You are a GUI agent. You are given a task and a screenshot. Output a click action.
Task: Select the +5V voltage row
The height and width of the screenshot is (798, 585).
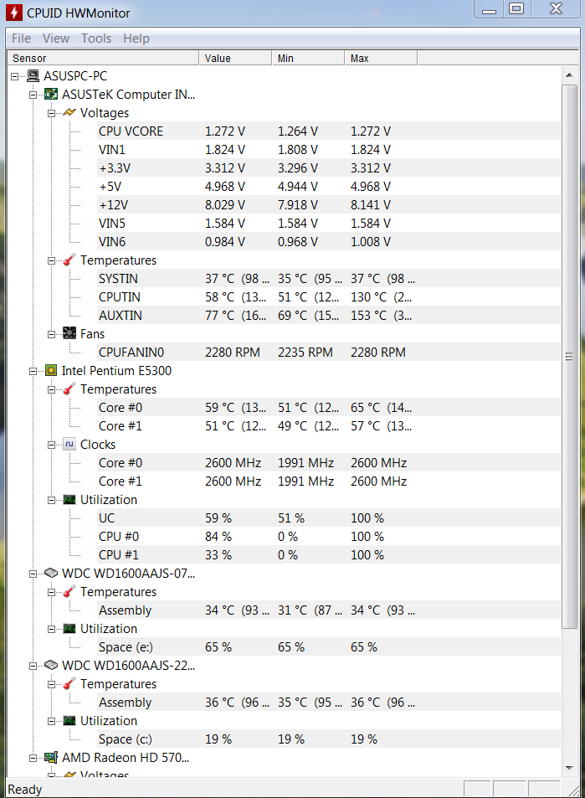(329, 187)
